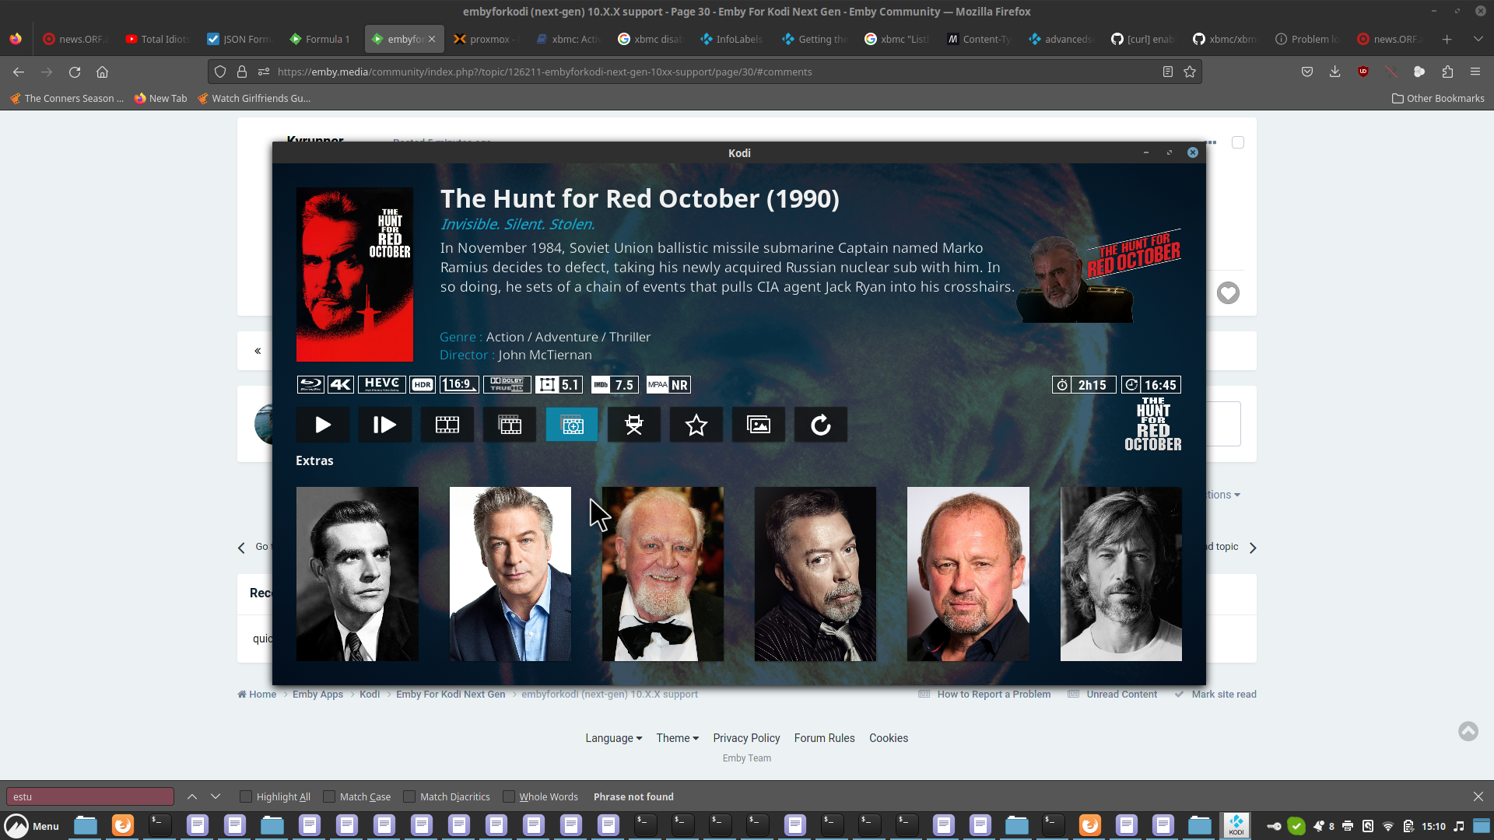
Task: Open the Theme dropdown menu
Action: 677,738
